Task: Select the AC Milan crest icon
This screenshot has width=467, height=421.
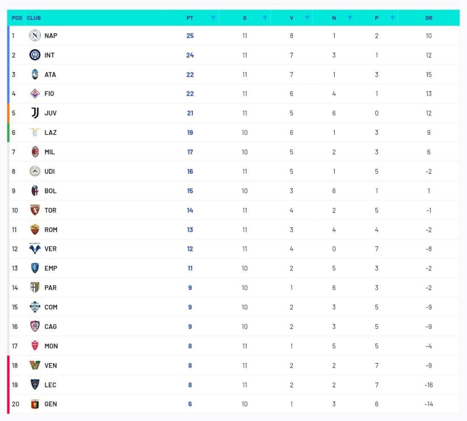Action: pos(35,152)
